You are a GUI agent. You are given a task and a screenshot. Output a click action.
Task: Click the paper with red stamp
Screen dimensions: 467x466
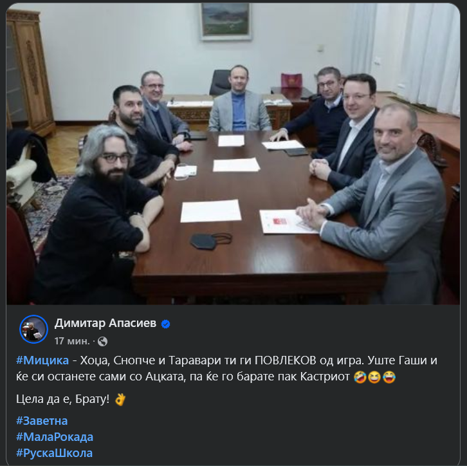coord(286,221)
